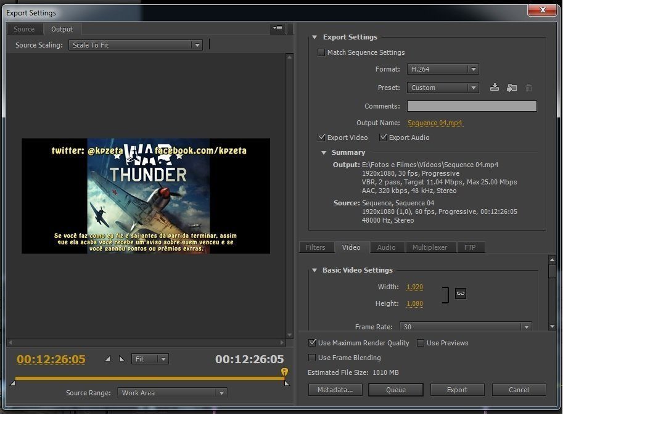This screenshot has height=444, width=666.
Task: Click the Import Preset icon
Action: point(512,88)
